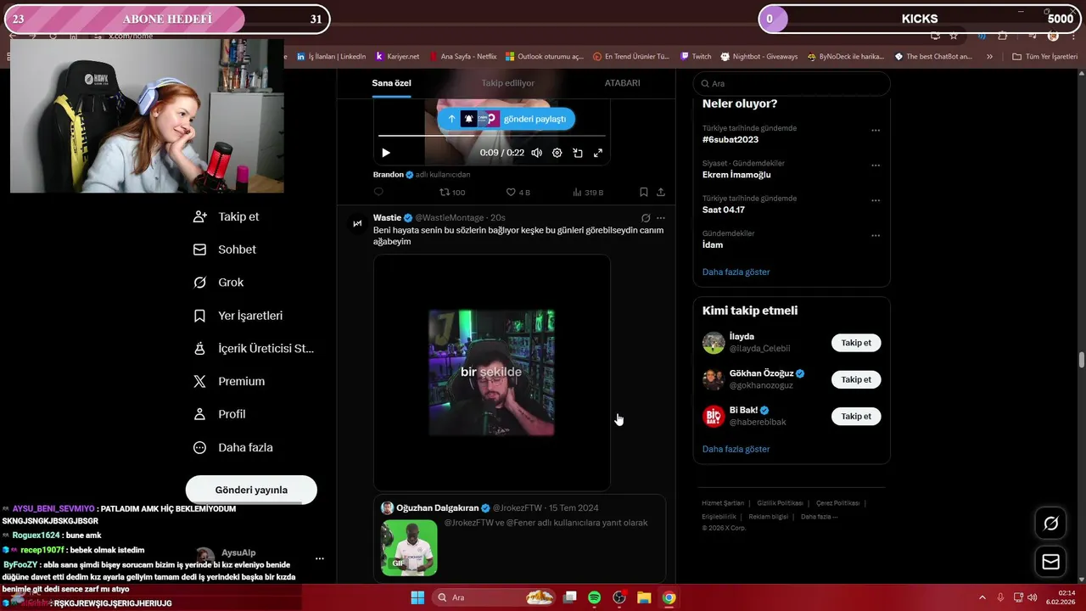Switch to Sana özel tab

pos(391,83)
